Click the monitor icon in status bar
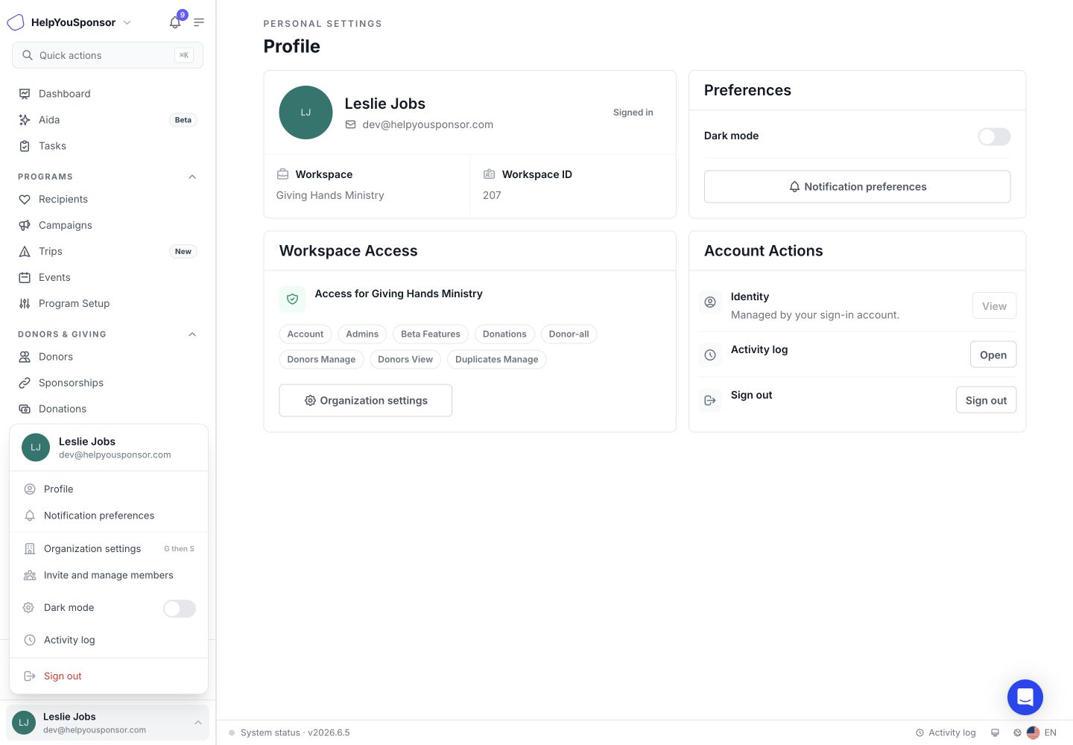 pos(995,733)
